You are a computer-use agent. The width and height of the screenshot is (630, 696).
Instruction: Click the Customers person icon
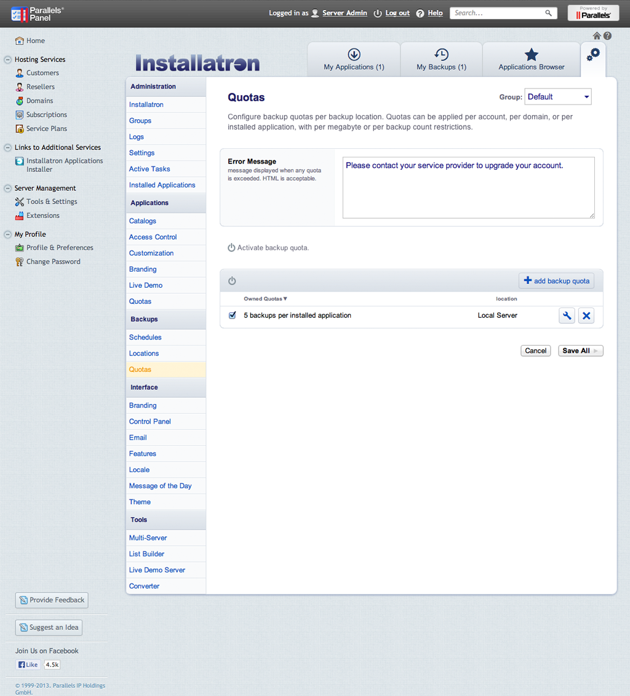tap(20, 73)
